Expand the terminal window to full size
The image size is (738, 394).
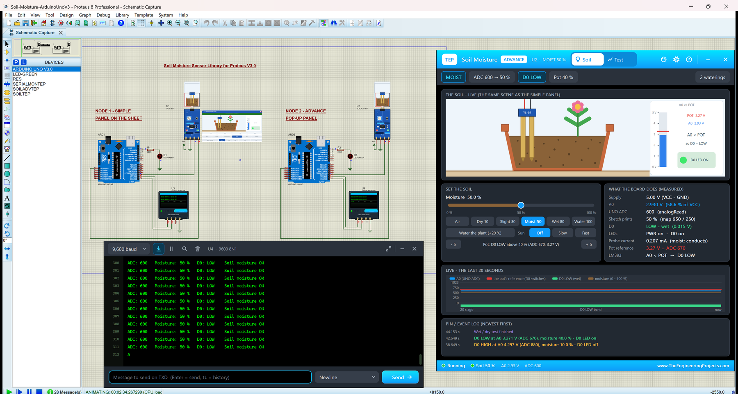click(388, 249)
